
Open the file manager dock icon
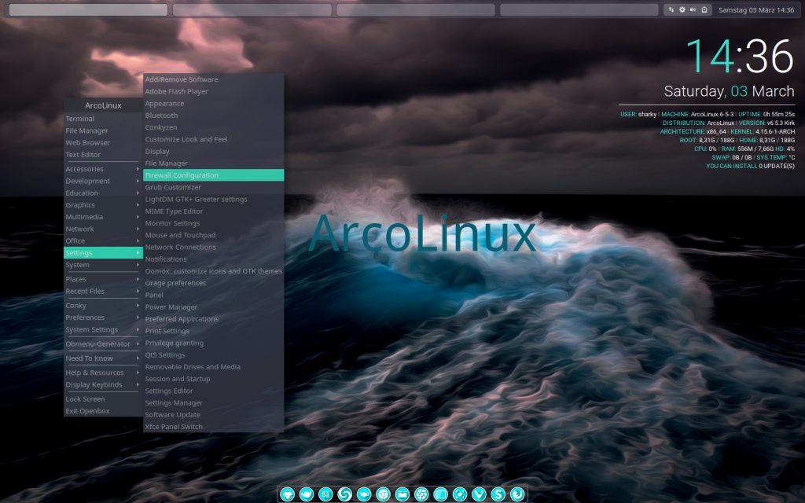coord(402,494)
